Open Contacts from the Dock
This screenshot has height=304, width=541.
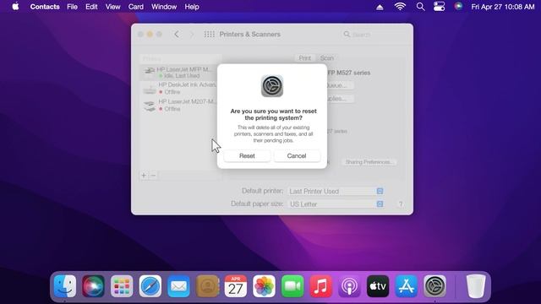pos(207,286)
